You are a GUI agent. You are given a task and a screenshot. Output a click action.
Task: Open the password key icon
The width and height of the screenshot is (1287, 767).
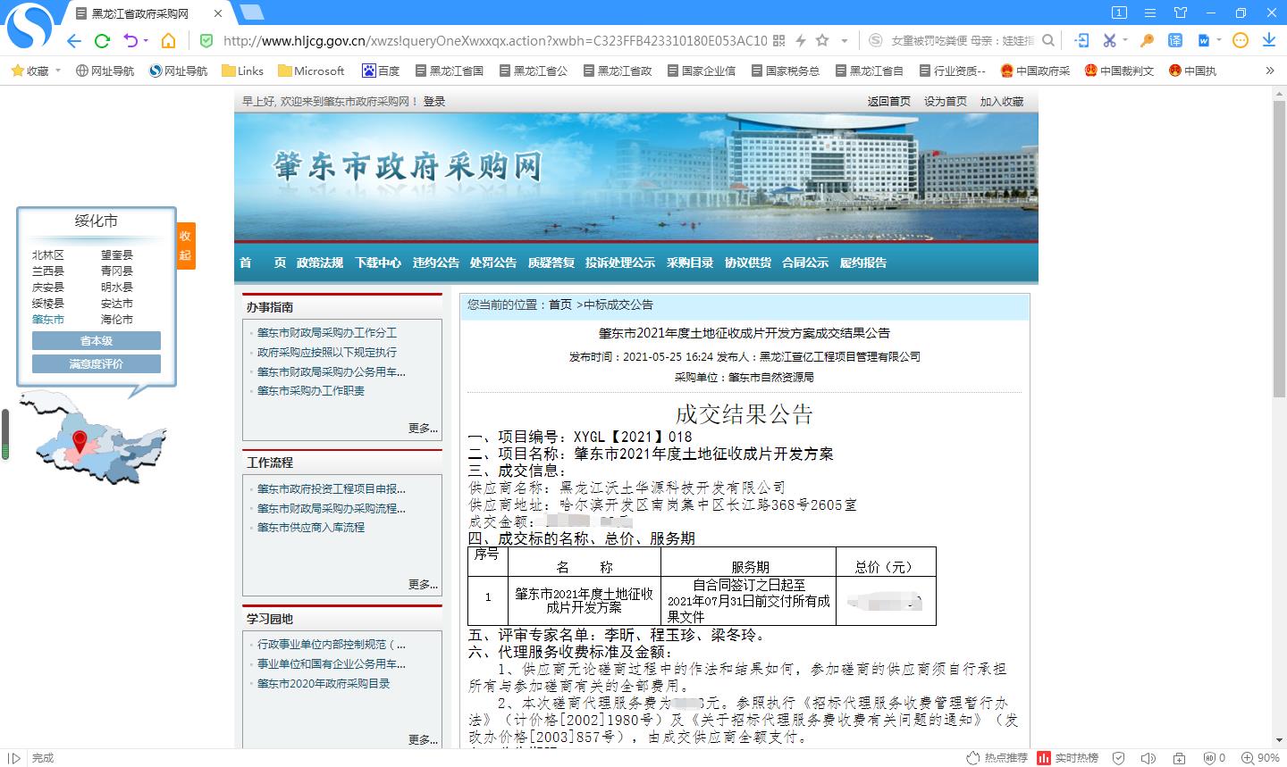coord(1147,40)
